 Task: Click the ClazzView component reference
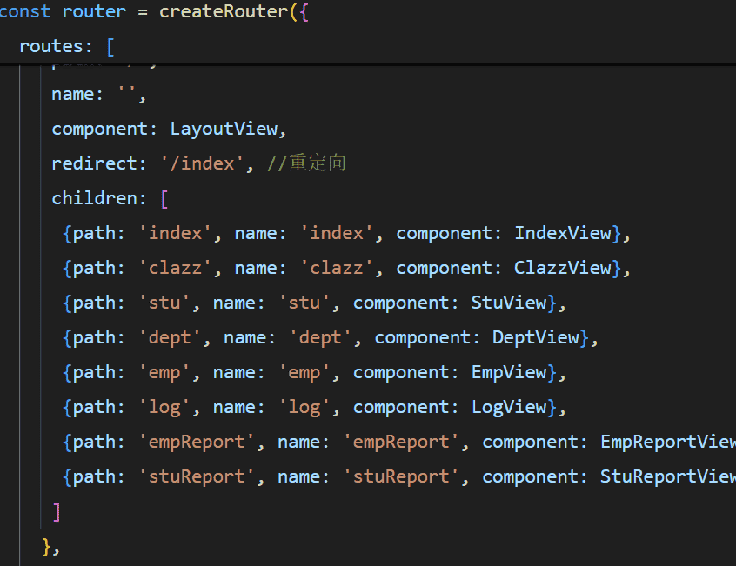pos(563,268)
